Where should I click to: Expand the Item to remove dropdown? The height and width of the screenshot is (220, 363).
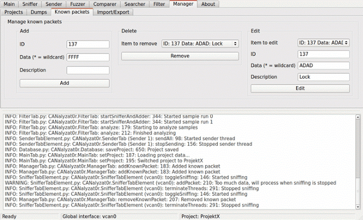(200, 44)
